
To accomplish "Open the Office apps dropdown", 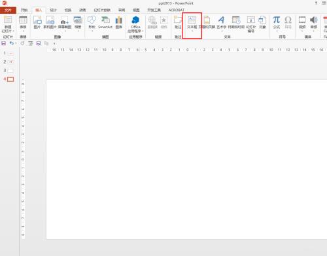I will 135,24.
